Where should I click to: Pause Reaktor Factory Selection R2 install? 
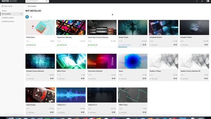coord(205,79)
